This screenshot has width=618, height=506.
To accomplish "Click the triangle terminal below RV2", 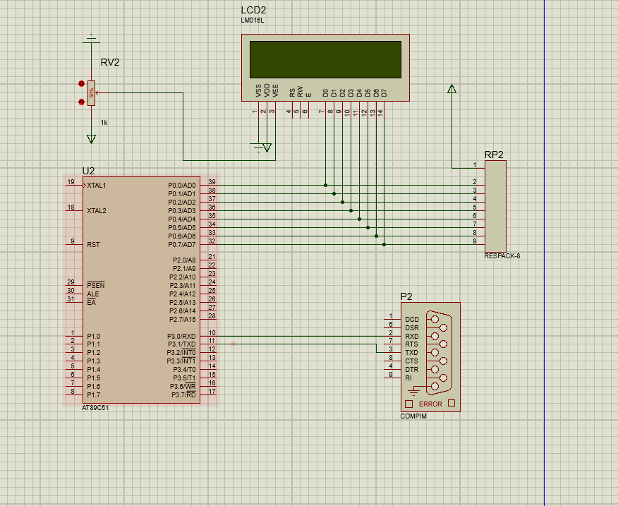I will click(x=90, y=139).
